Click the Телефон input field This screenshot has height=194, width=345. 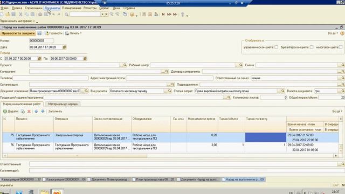[x=50, y=78]
